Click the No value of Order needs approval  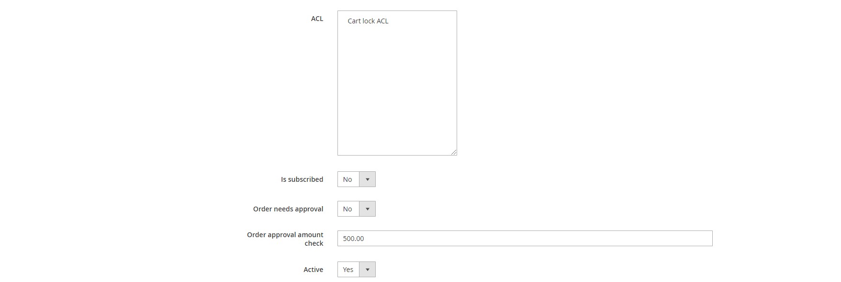[348, 209]
